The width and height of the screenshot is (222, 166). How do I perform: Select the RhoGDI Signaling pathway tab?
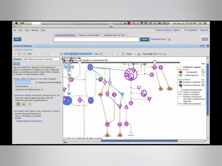[x=23, y=50]
